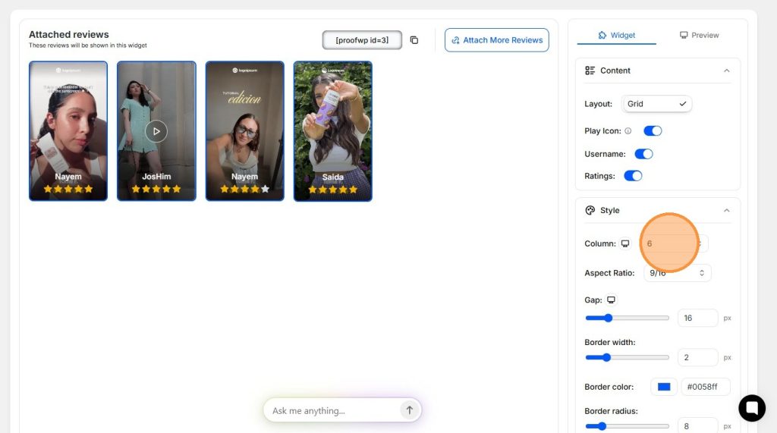Click the #0058ff hex color field
The image size is (777, 433).
click(x=706, y=387)
